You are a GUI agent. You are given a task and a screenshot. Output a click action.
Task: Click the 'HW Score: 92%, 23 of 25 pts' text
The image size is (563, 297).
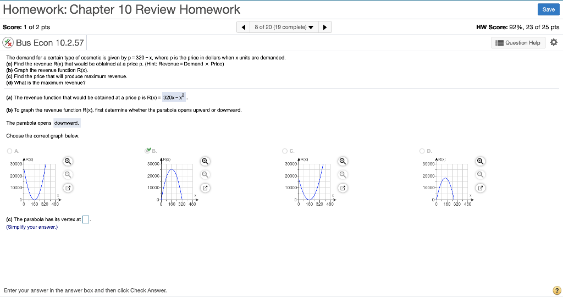click(518, 27)
